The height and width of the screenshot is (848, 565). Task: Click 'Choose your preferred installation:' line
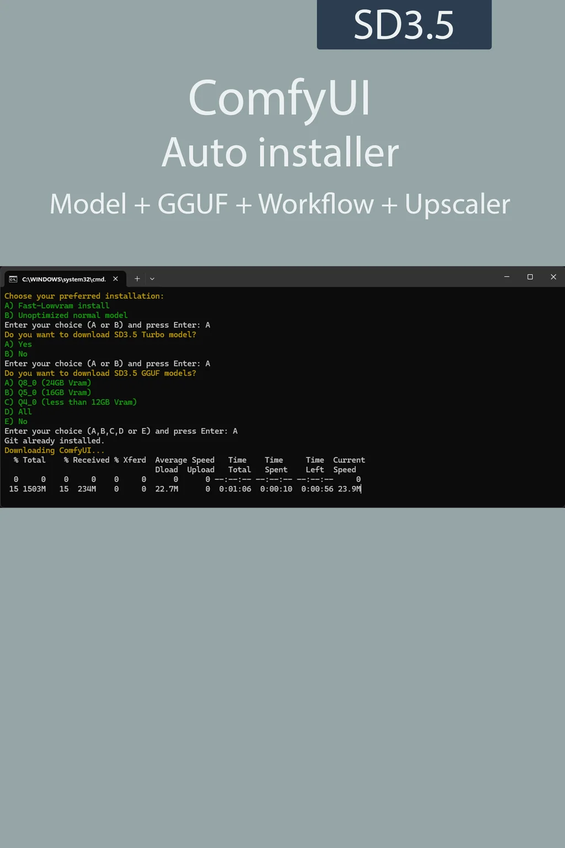tap(84, 296)
